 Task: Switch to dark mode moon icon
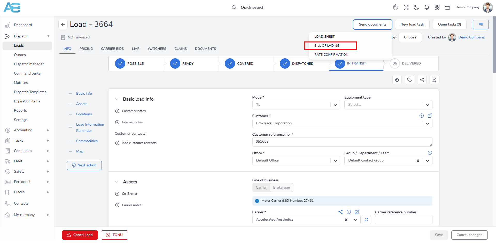pos(416,7)
